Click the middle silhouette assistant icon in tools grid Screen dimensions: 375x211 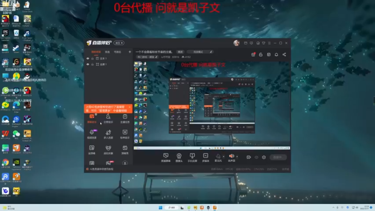[x=108, y=119]
